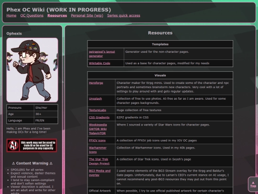Viewport: 258px width, 194px height.
Task: Open the TextureLabs link
Action: [x=97, y=110]
